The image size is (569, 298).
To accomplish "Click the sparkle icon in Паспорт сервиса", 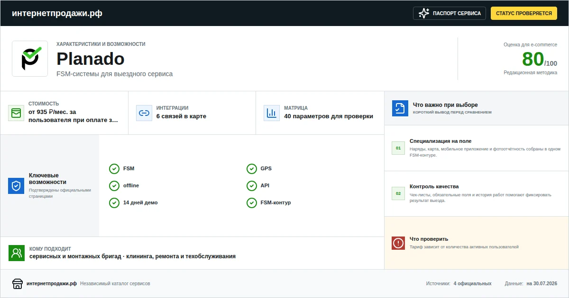I will click(x=424, y=13).
